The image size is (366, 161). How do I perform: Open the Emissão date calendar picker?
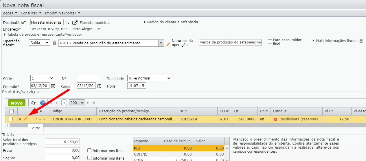53,86
